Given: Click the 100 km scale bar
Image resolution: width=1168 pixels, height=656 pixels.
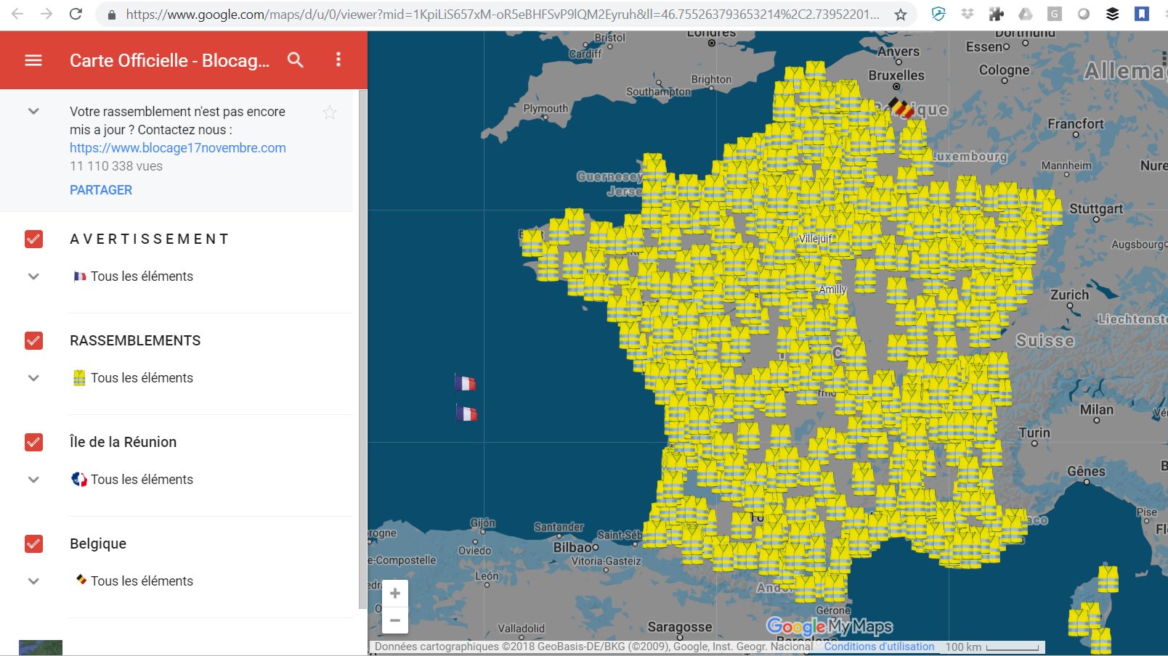Looking at the screenshot, I should [x=993, y=647].
